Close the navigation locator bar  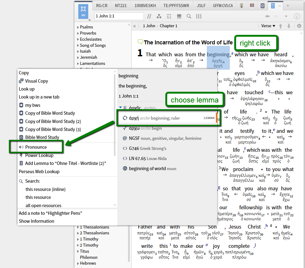(x=299, y=26)
